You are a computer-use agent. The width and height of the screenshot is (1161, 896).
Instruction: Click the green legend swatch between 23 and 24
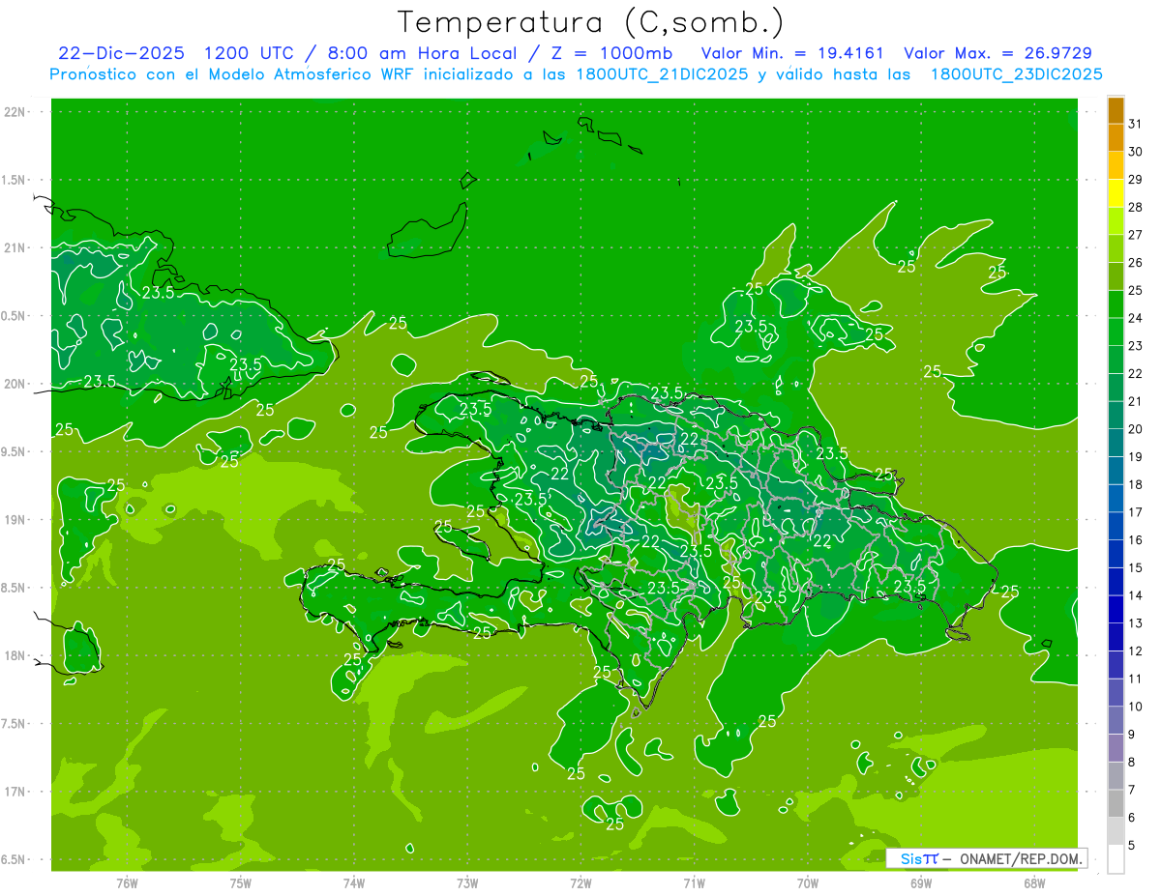[1116, 332]
